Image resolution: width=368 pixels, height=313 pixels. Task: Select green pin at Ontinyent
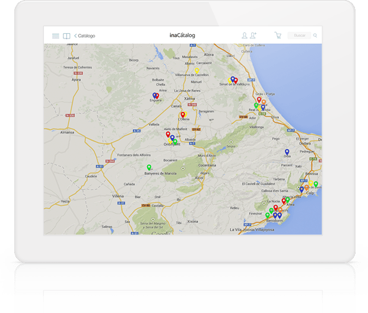(x=175, y=142)
